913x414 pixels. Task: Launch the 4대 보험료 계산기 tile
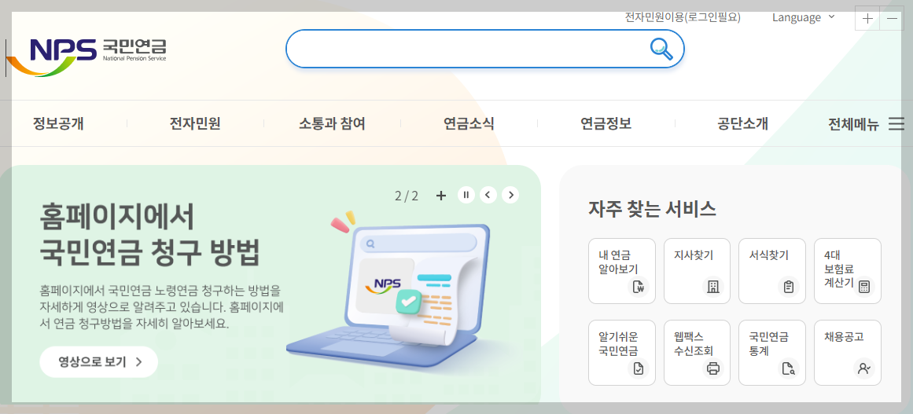[848, 271]
